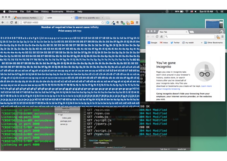This screenshot has height=161, width=227.
Task: Click the orange chart extension icon
Action: coord(132,22)
